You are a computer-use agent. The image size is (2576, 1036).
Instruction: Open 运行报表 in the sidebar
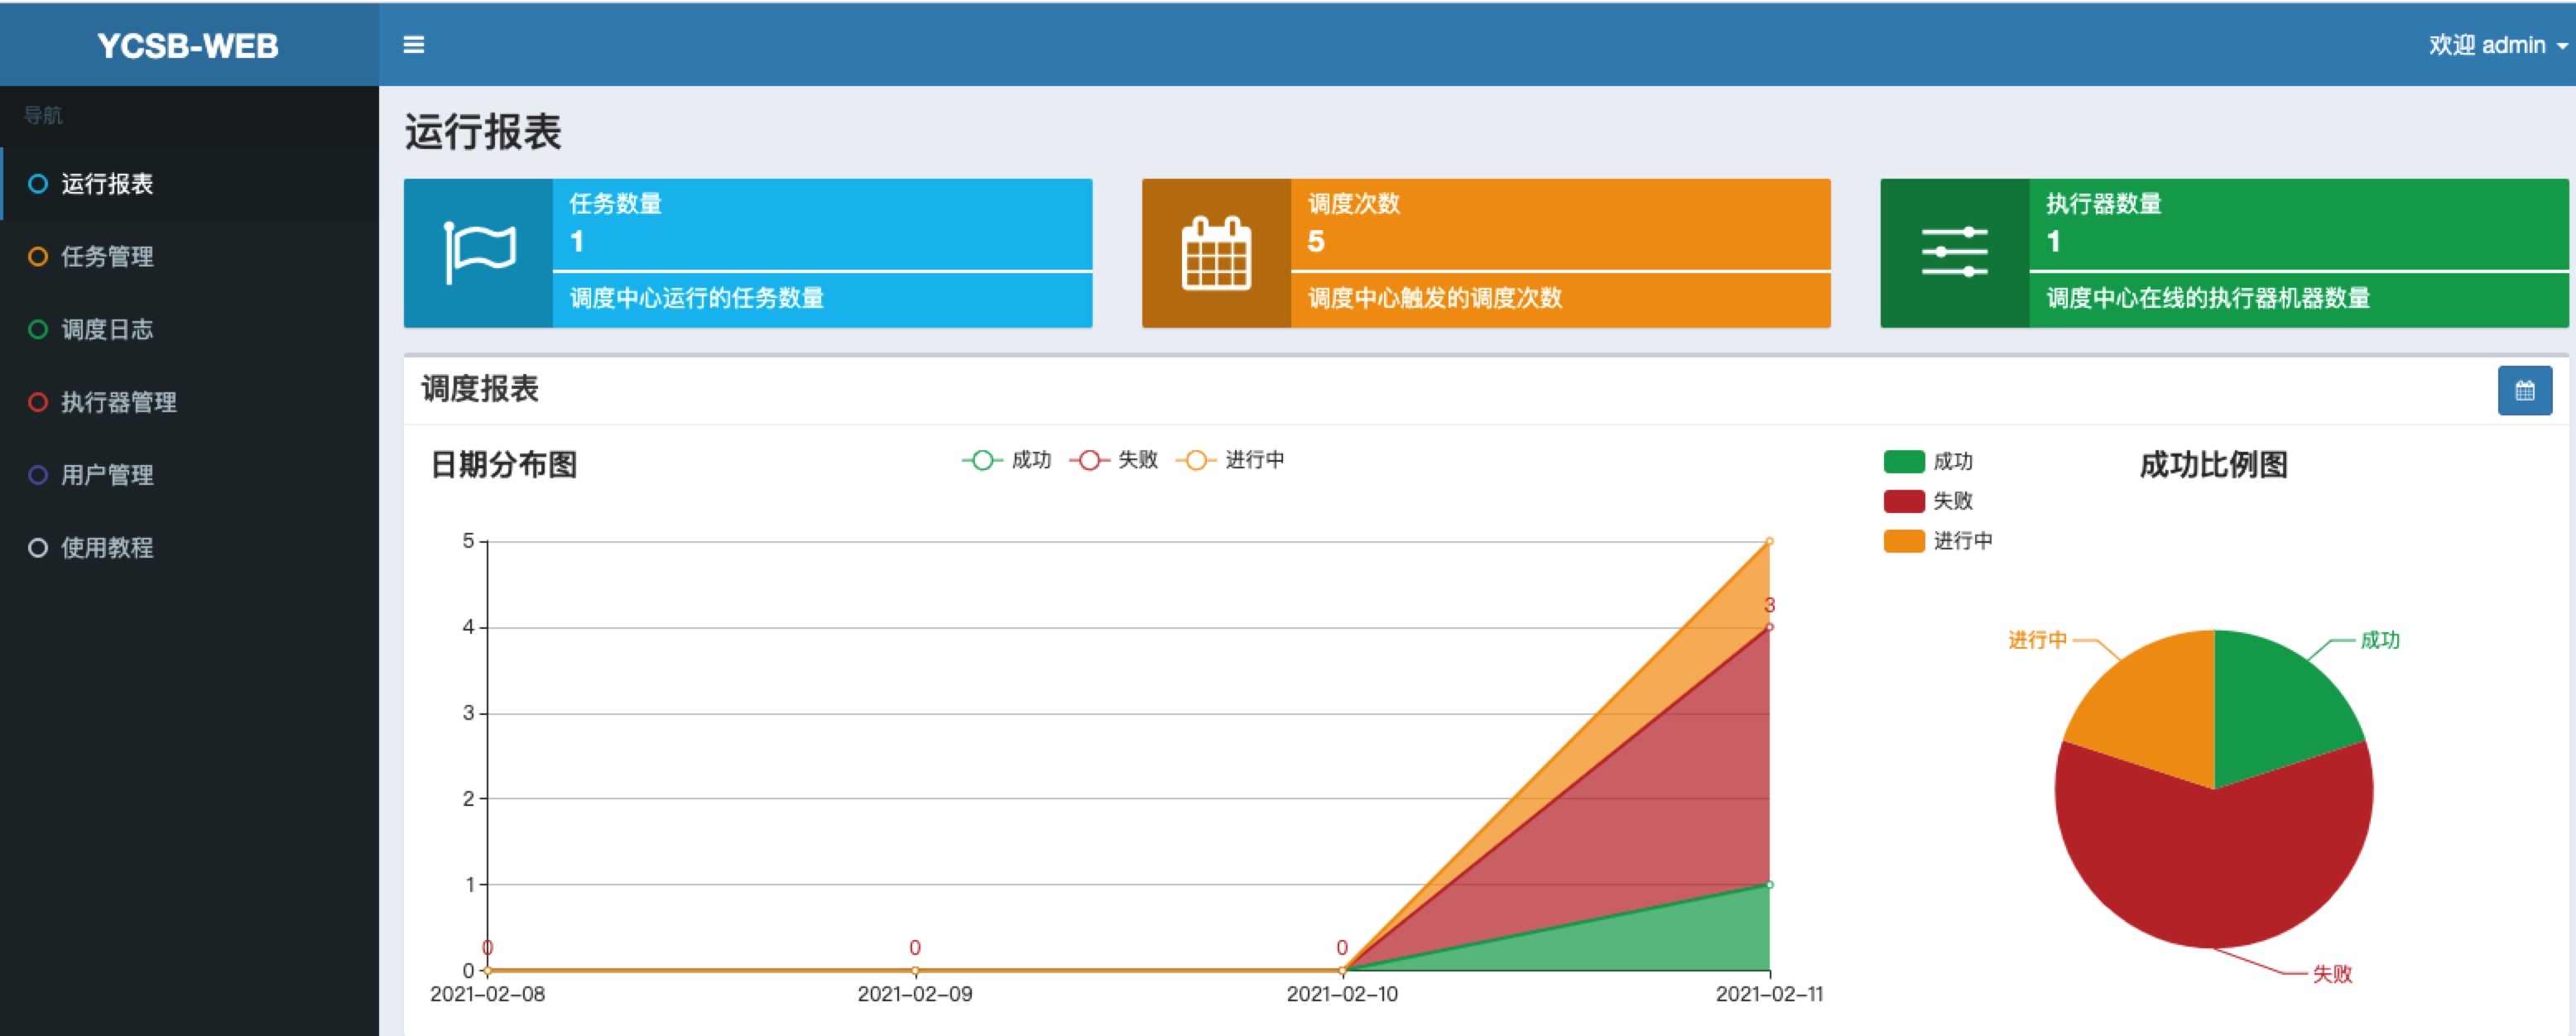(x=190, y=184)
